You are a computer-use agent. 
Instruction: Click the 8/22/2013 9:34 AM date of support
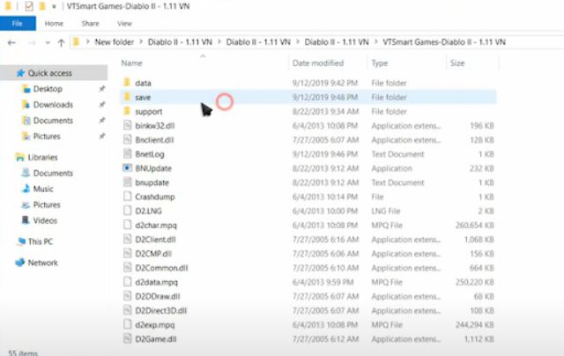pyautogui.click(x=325, y=112)
